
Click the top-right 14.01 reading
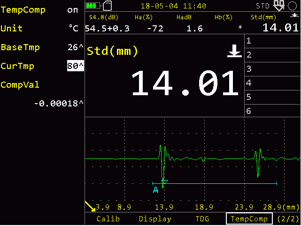click(x=280, y=28)
